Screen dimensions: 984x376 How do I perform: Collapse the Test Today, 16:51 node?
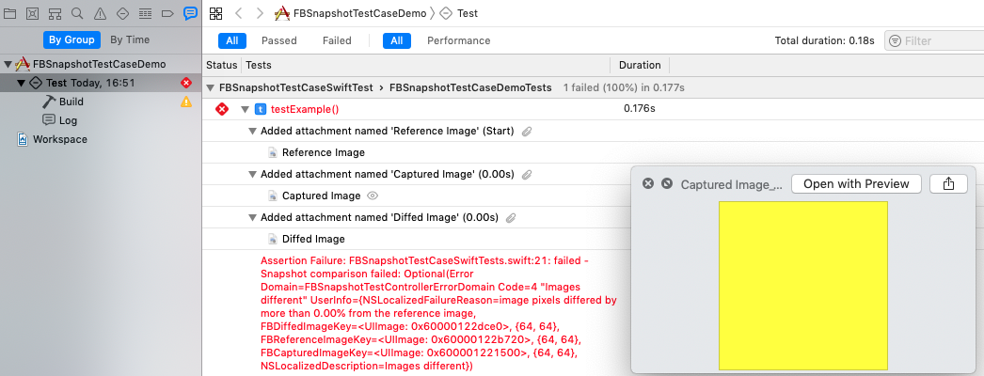pyautogui.click(x=22, y=83)
